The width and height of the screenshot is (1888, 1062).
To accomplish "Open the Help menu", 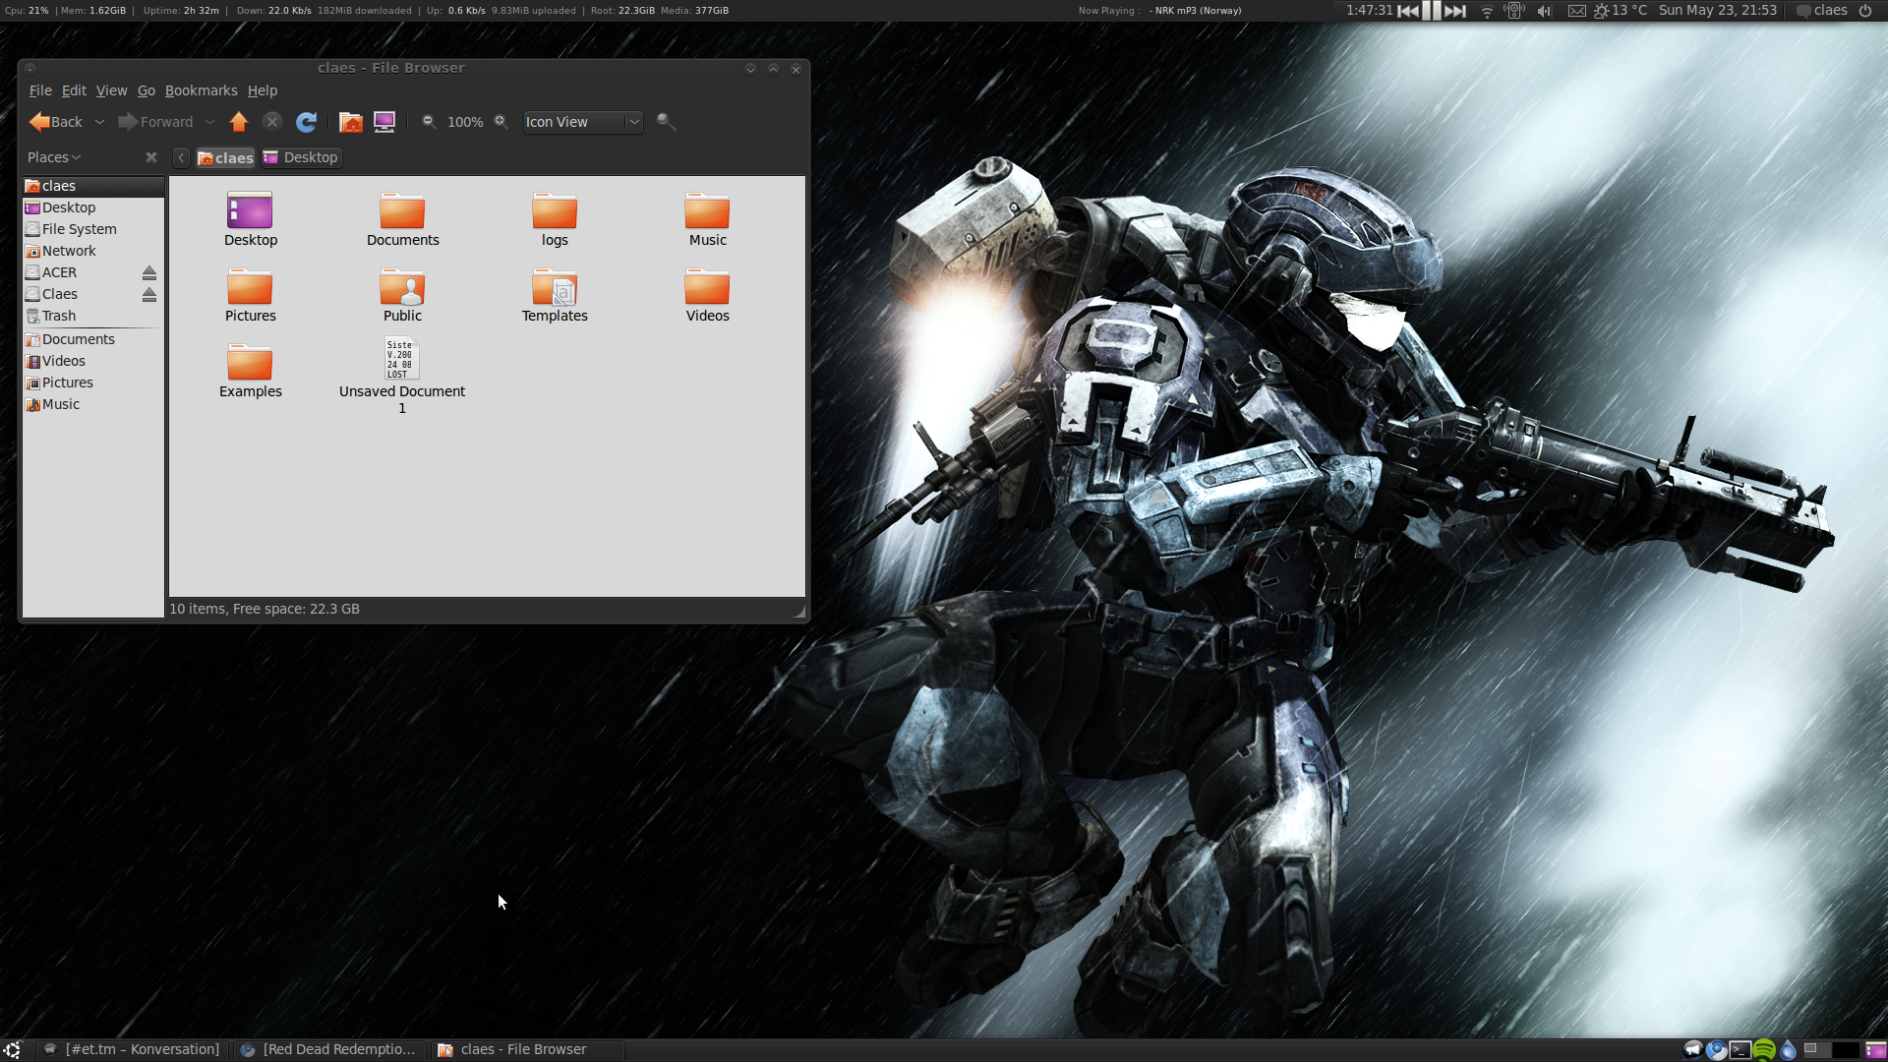I will pos(262,90).
